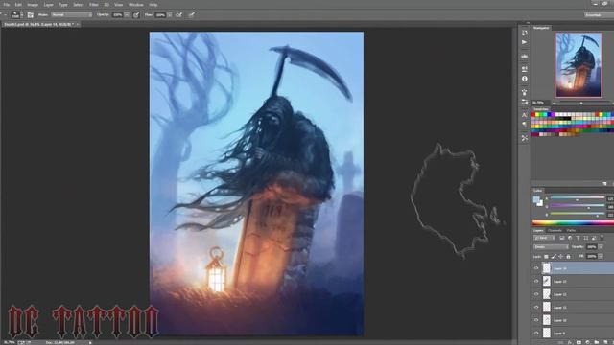Image resolution: width=614 pixels, height=345 pixels.
Task: Open the Essentials workspace dropdown
Action: [599, 15]
